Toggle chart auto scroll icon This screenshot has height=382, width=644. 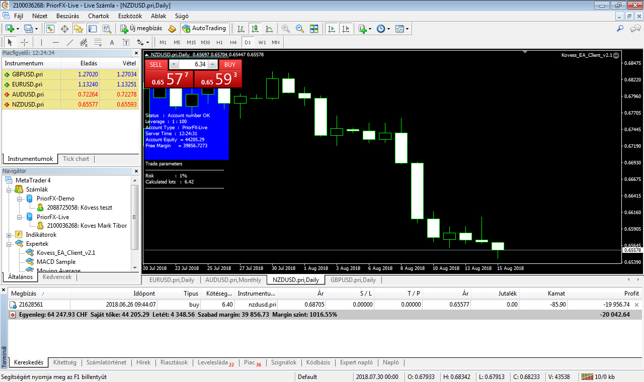[x=331, y=29]
